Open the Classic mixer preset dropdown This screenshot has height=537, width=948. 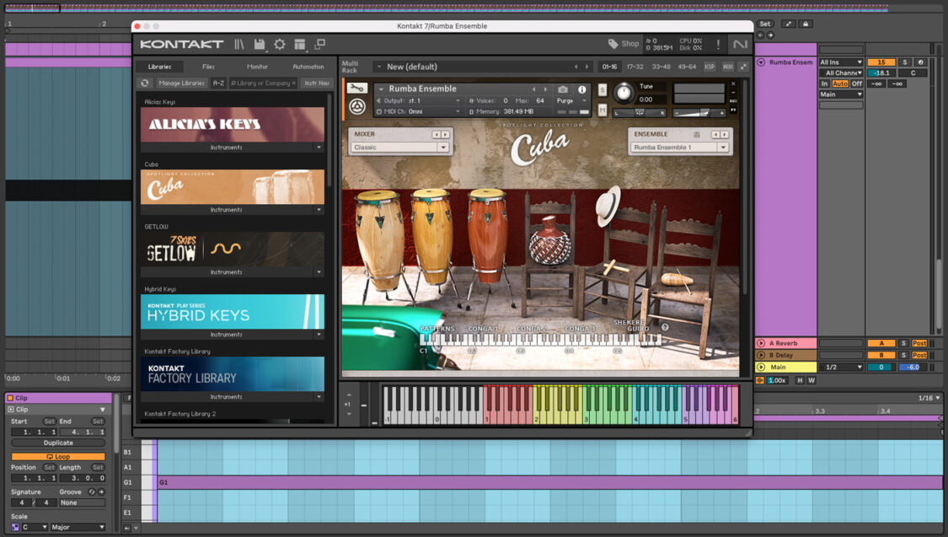[400, 147]
